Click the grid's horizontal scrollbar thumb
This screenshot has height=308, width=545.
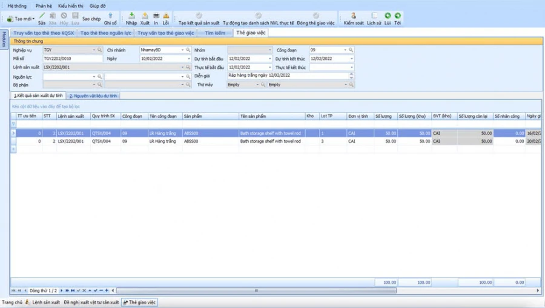[256, 290]
